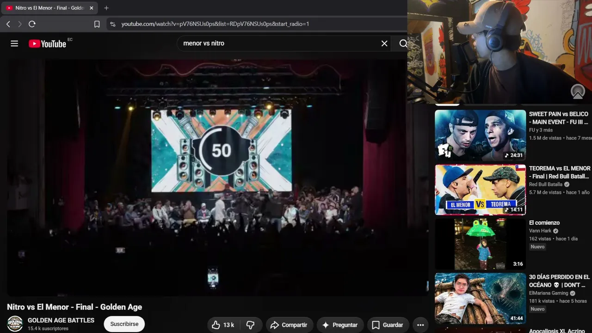Close the Nitro vs El Menor tab

92,8
